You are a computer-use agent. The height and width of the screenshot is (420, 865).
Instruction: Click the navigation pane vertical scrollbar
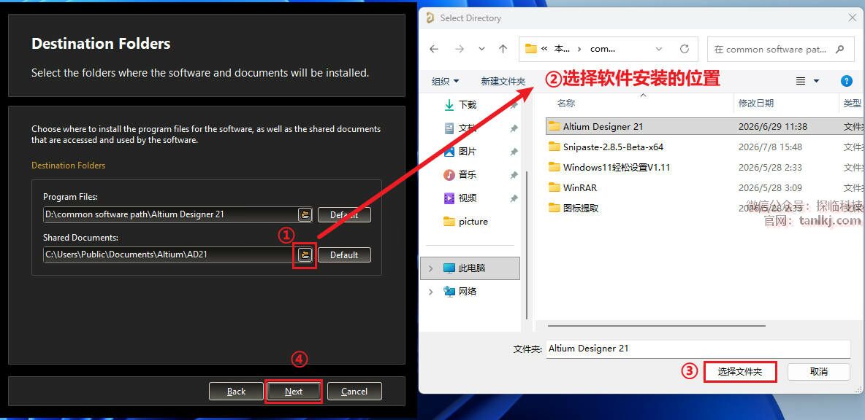(527, 244)
